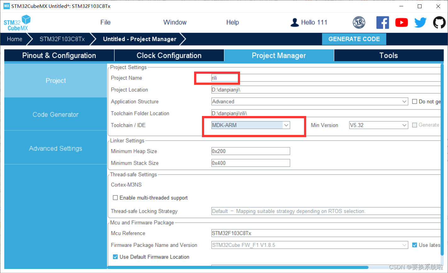Open the Twitter icon link
The width and height of the screenshot is (448, 273).
pyautogui.click(x=420, y=22)
